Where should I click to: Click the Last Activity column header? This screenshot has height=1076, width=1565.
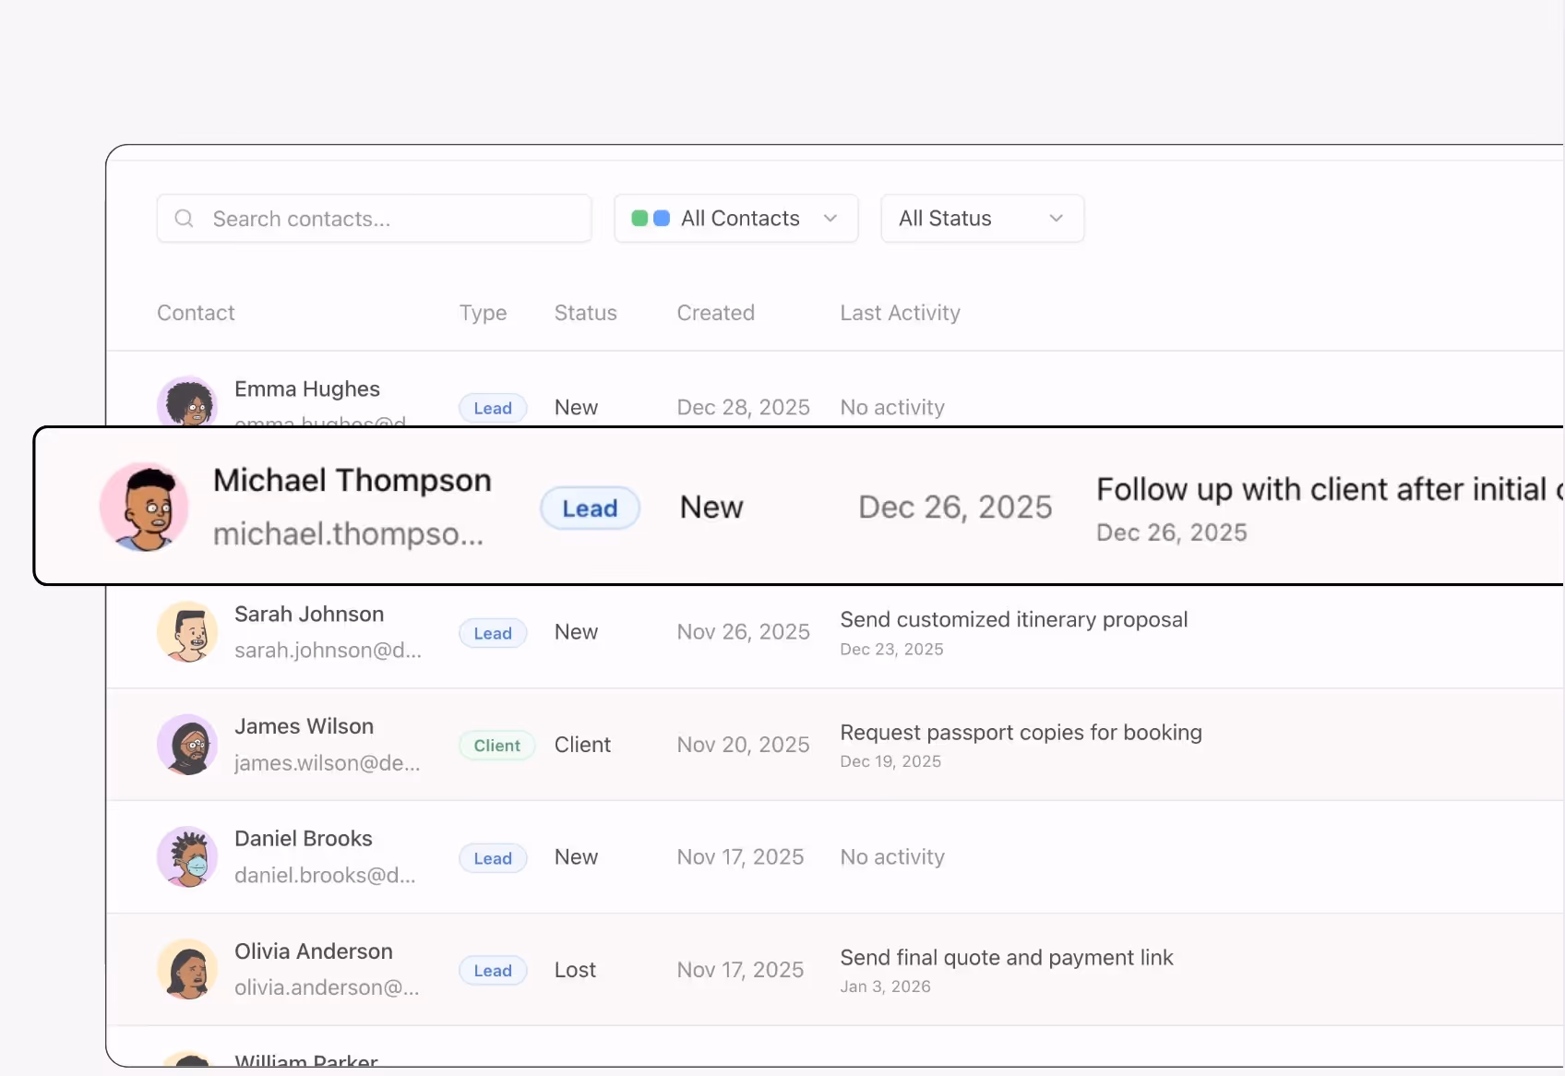[900, 313]
